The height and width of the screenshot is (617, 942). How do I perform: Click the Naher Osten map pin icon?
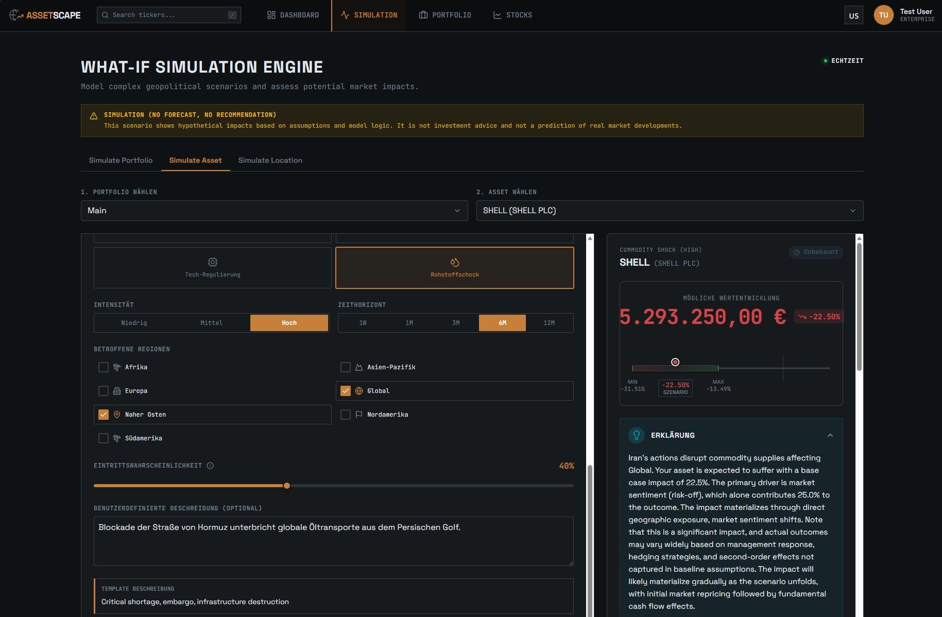[x=117, y=415]
